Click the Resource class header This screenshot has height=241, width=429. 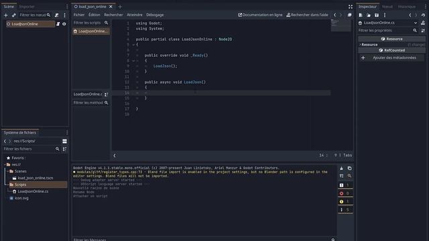click(391, 39)
